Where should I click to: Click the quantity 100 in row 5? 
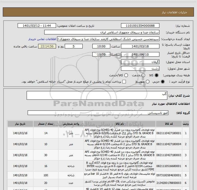[x=46, y=175]
